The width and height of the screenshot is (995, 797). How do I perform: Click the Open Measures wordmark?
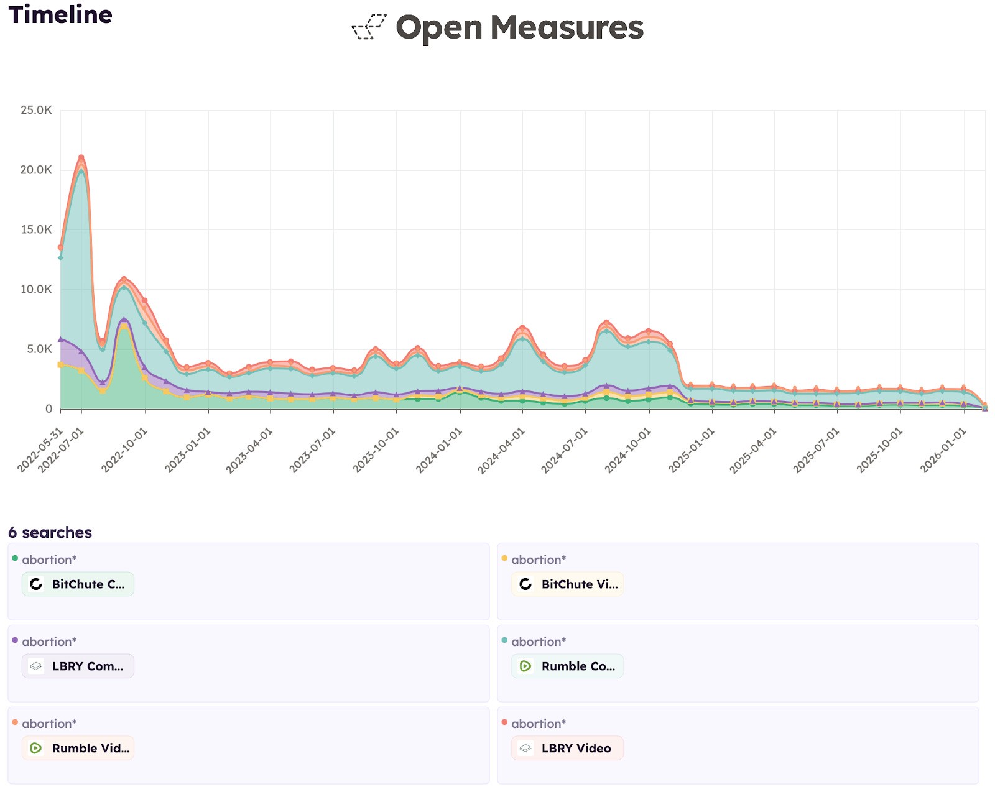[521, 27]
